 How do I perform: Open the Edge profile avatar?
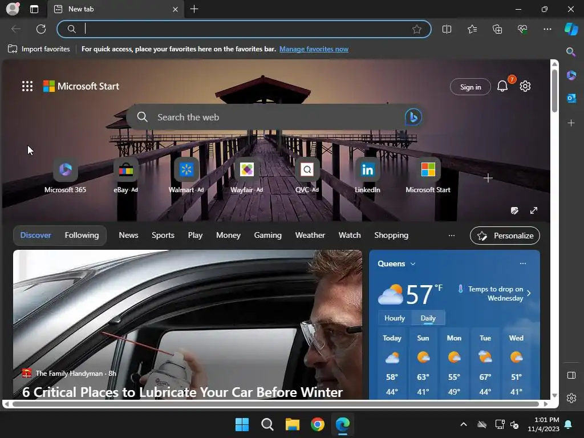[x=13, y=9]
